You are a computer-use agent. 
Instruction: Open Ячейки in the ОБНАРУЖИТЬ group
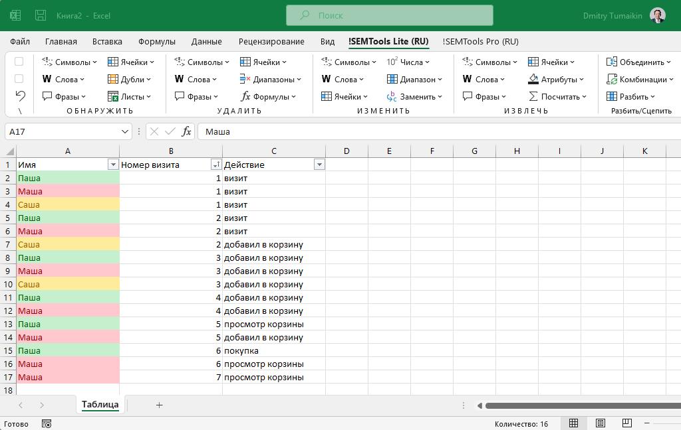coord(131,62)
